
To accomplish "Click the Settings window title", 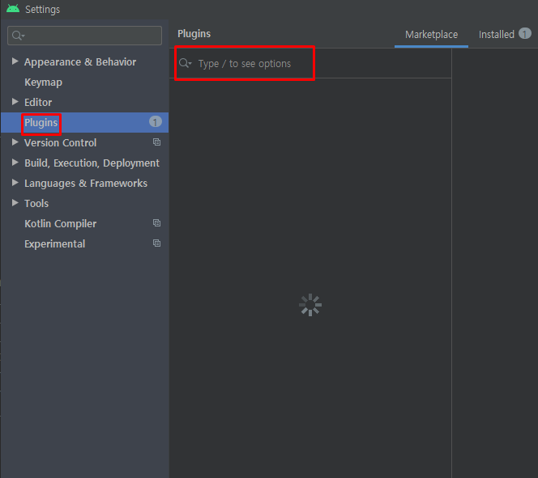I will pos(43,9).
